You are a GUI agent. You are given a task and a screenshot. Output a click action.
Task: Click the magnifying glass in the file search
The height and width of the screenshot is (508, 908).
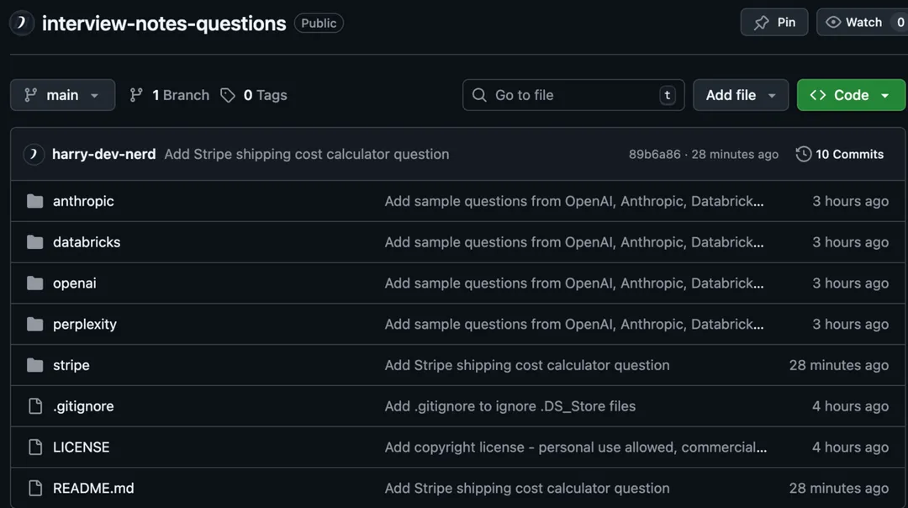pyautogui.click(x=478, y=95)
